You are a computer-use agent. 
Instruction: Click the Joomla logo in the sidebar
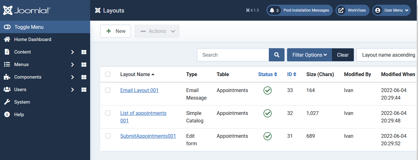click(x=27, y=10)
